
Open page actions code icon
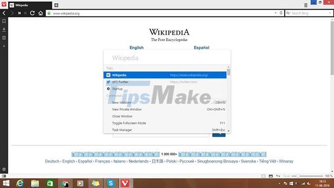click(278, 176)
